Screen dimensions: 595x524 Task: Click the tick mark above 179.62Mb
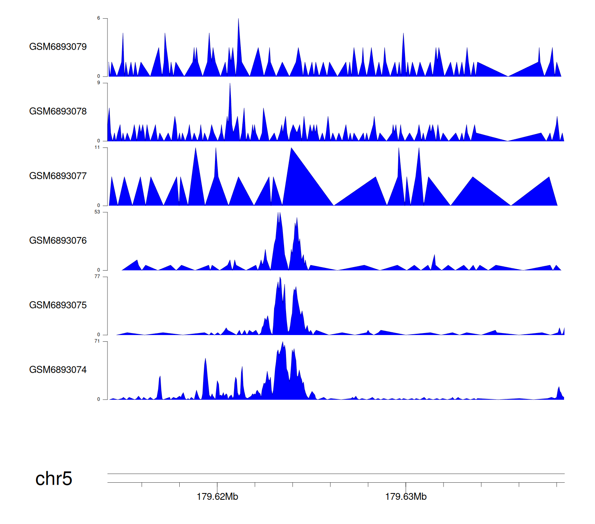tap(217, 485)
